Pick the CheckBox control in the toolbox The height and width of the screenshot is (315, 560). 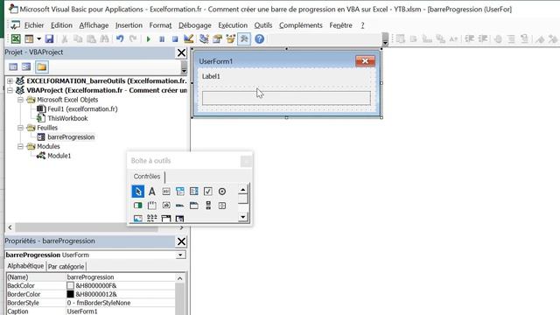208,192
